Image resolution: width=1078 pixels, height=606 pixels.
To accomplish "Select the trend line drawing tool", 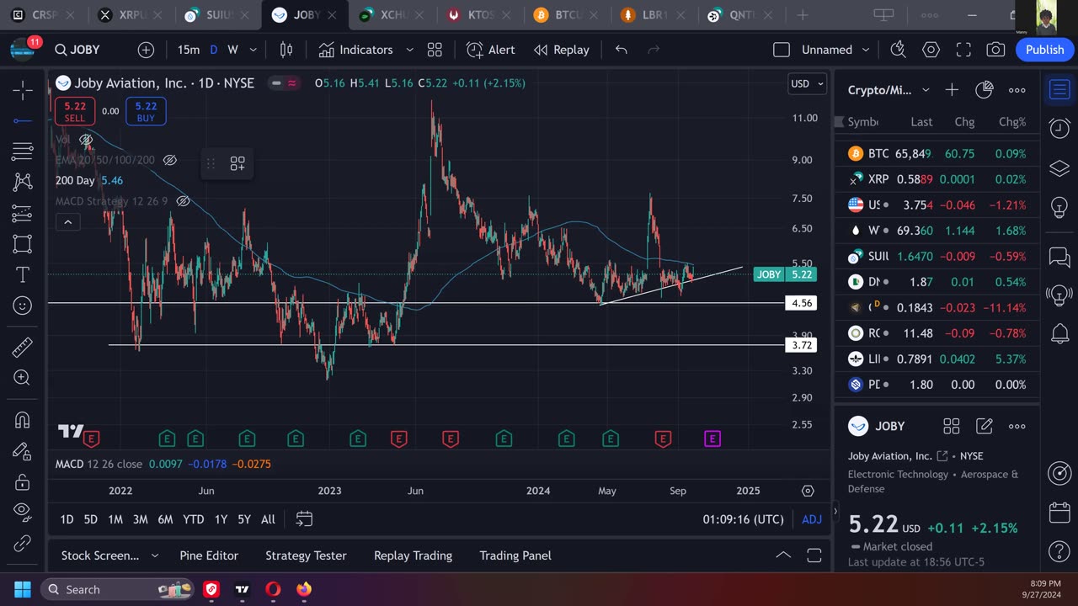I will coord(23,120).
